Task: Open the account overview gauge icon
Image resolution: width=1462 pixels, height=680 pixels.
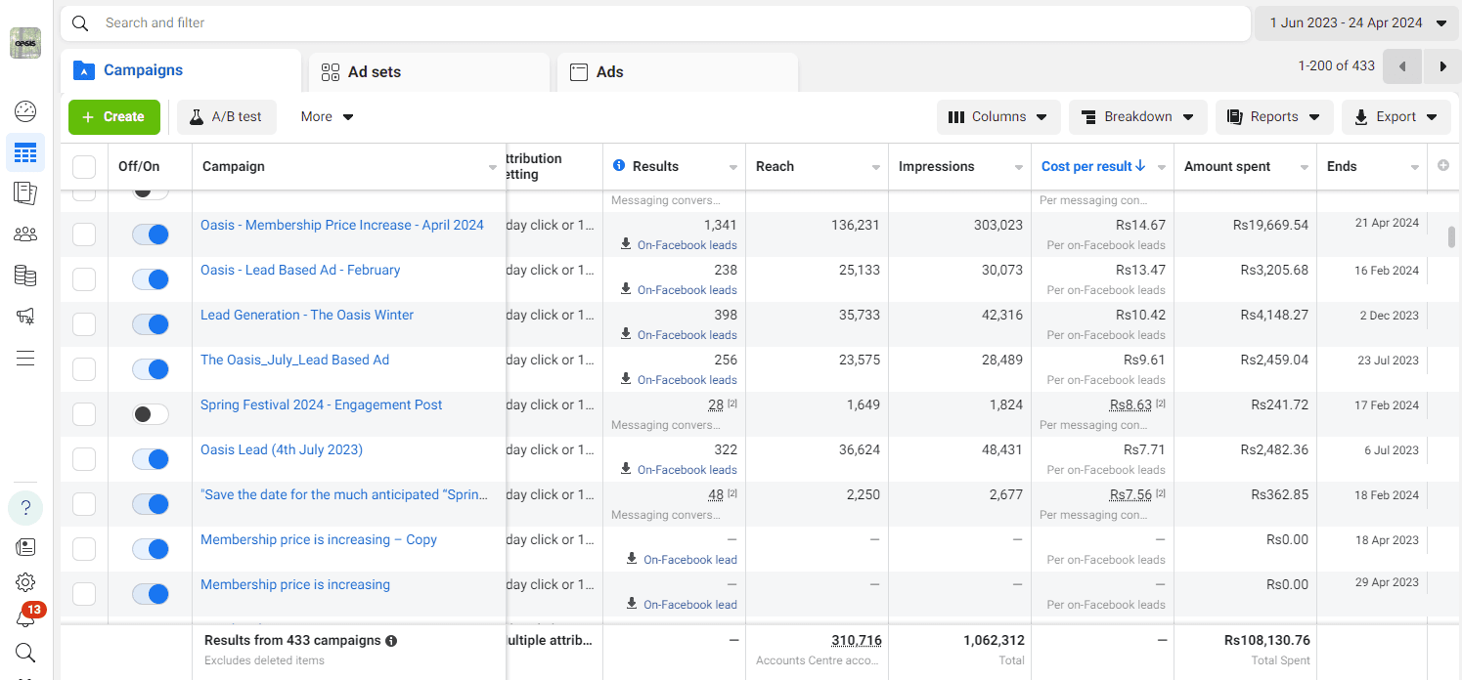Action: pos(25,111)
